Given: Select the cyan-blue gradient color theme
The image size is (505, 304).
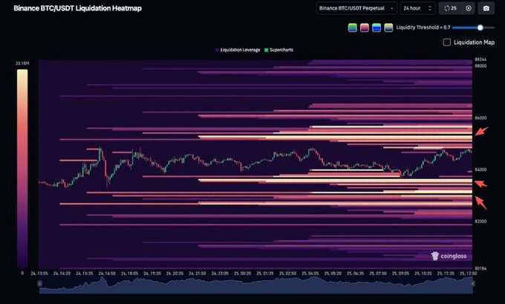Looking at the screenshot, I should (x=377, y=28).
